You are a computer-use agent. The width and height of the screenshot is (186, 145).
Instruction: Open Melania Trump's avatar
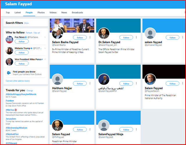(x=9, y=51)
